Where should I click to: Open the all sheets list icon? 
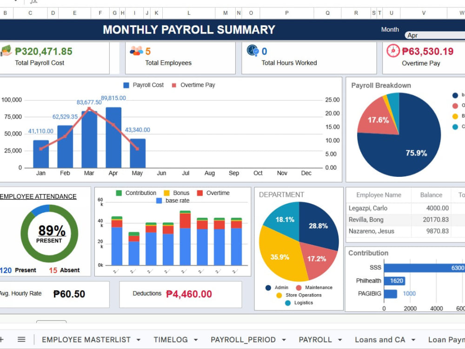click(21, 339)
